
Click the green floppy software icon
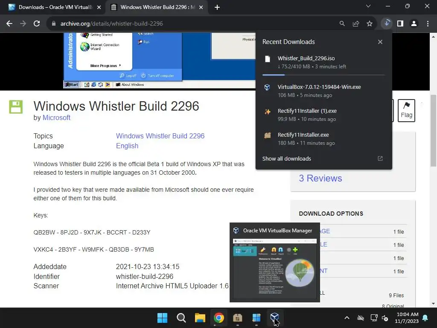16,107
